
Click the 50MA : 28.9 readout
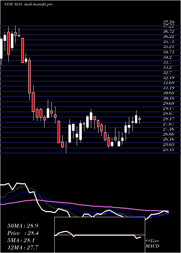[23, 226]
